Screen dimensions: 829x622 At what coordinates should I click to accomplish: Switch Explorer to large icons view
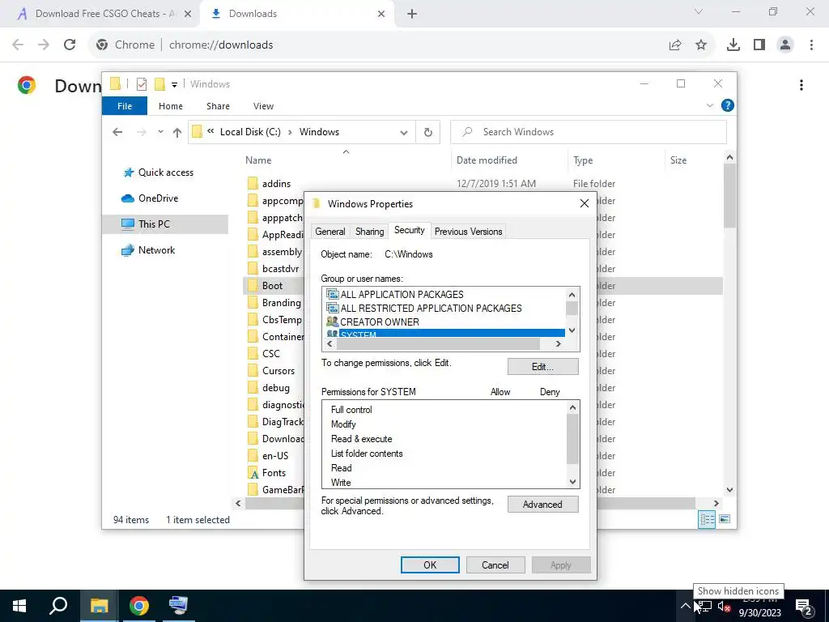[725, 519]
